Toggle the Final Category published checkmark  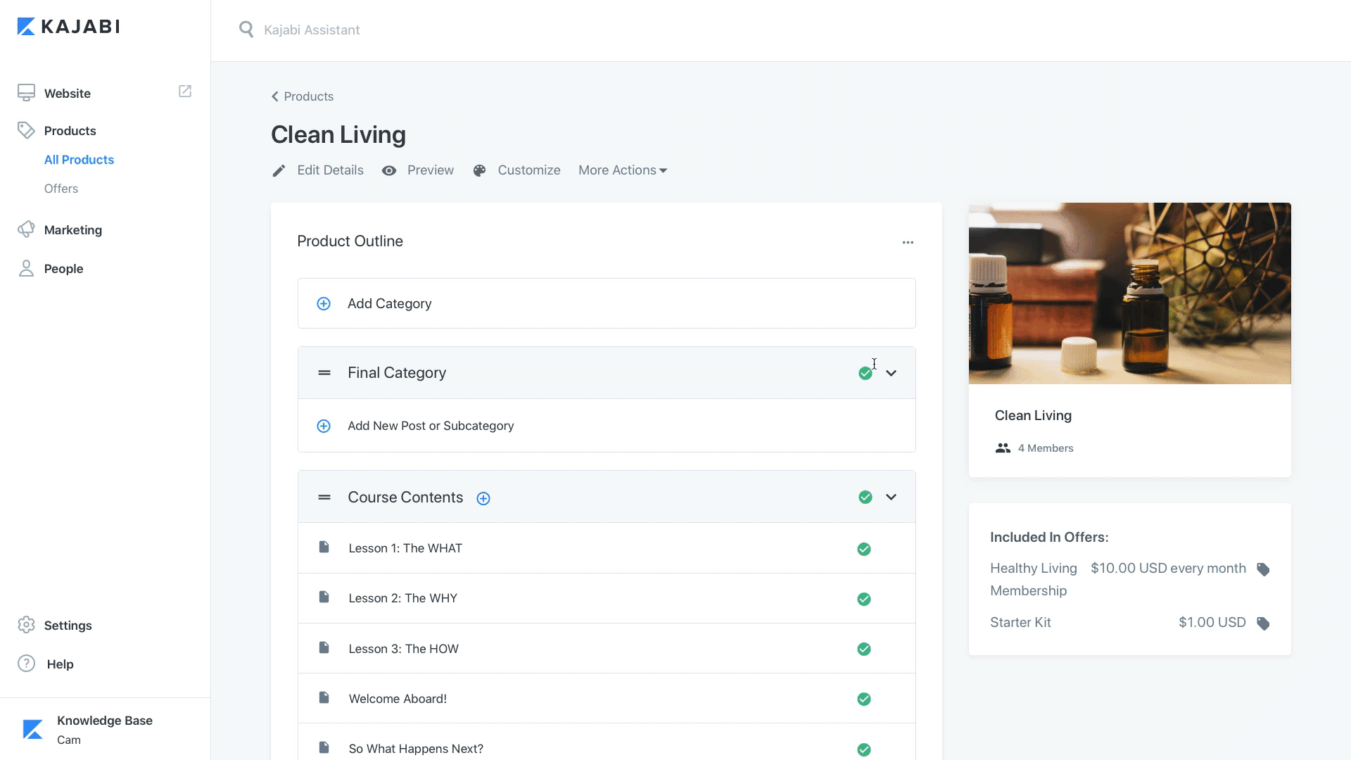(865, 374)
